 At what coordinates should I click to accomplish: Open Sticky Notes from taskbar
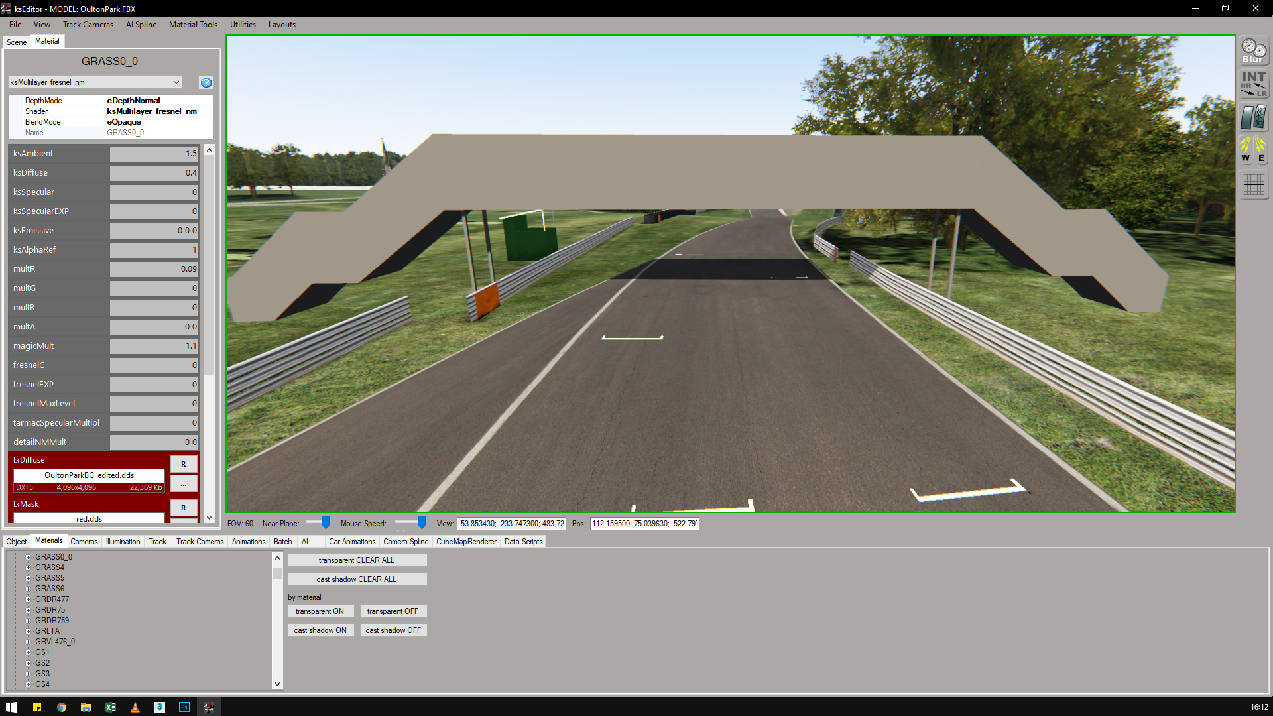(37, 707)
